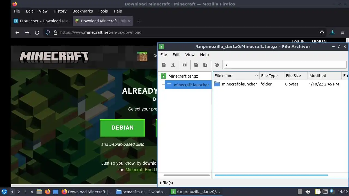Click the Open archive upload-arrow icon
This screenshot has height=196, width=349.
(173, 65)
